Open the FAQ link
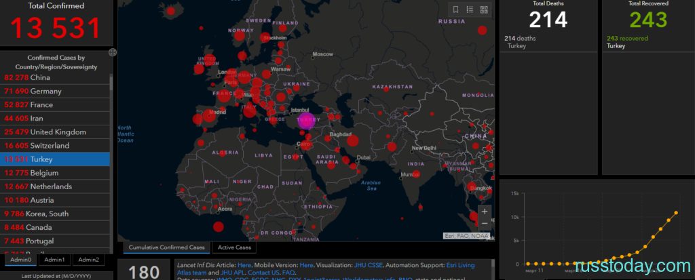The height and width of the screenshot is (280, 695). click(288, 273)
